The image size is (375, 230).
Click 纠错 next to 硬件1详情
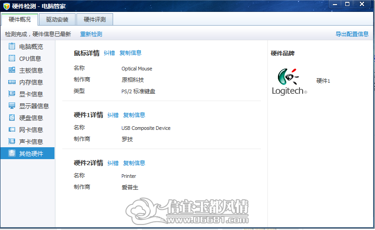point(113,115)
